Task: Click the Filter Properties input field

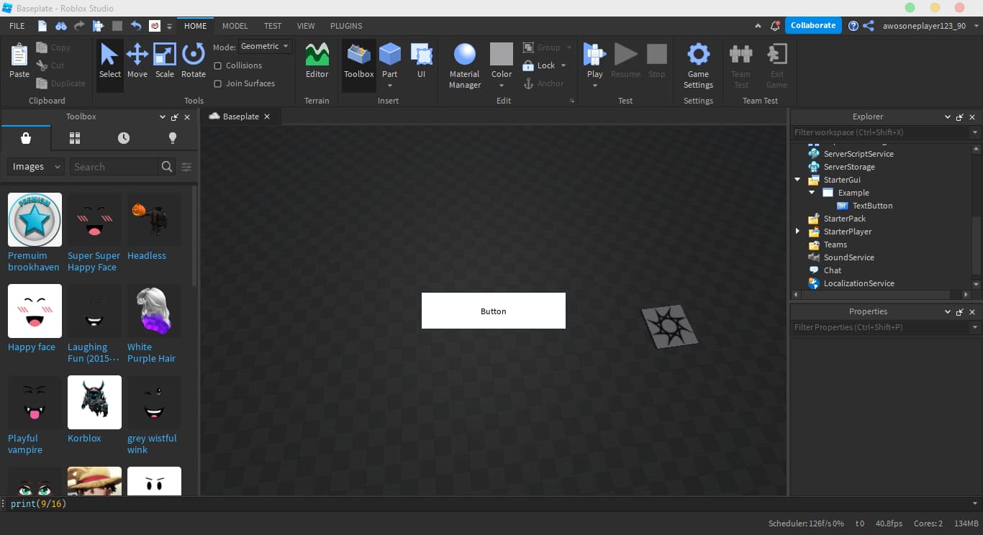Action: 881,327
